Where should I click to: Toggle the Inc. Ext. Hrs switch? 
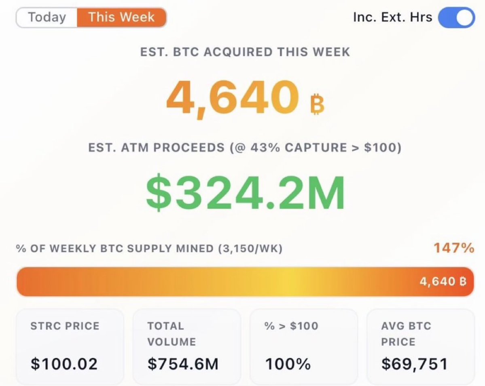coord(456,18)
